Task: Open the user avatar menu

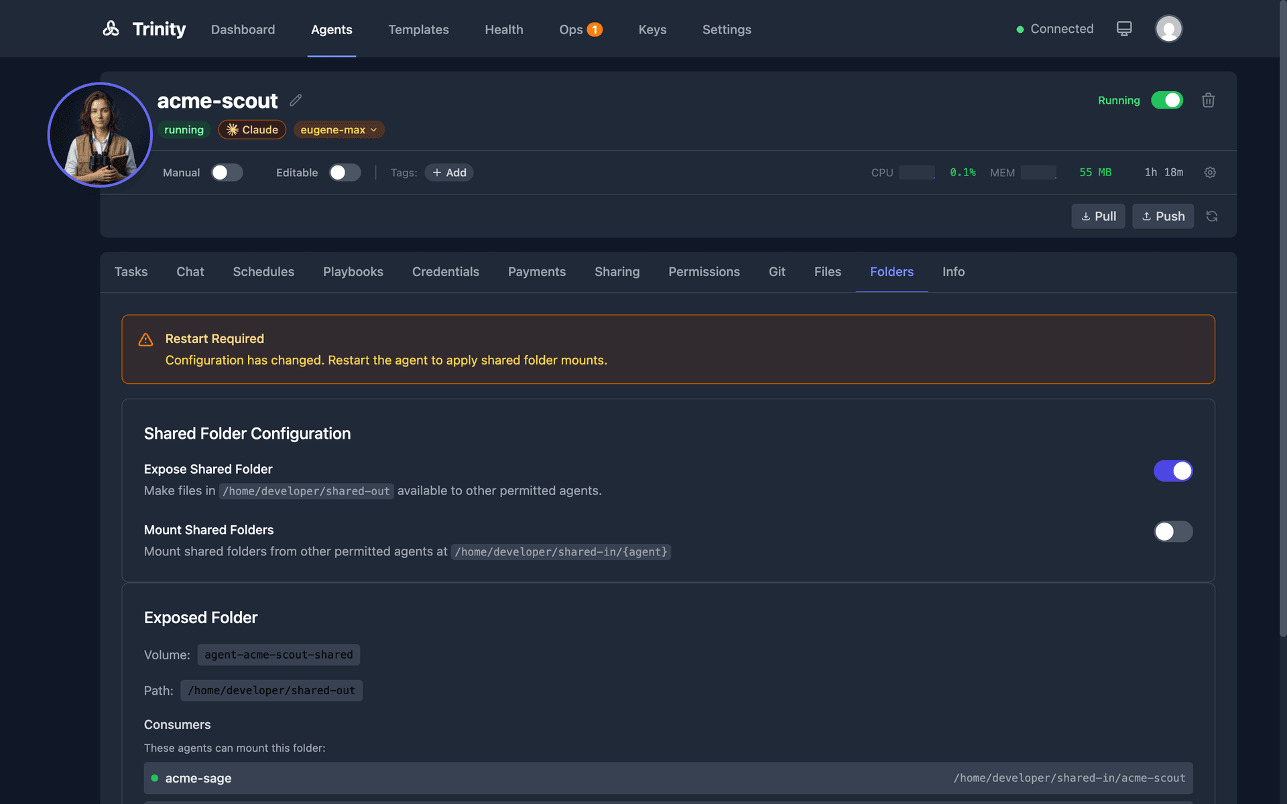Action: point(1168,28)
